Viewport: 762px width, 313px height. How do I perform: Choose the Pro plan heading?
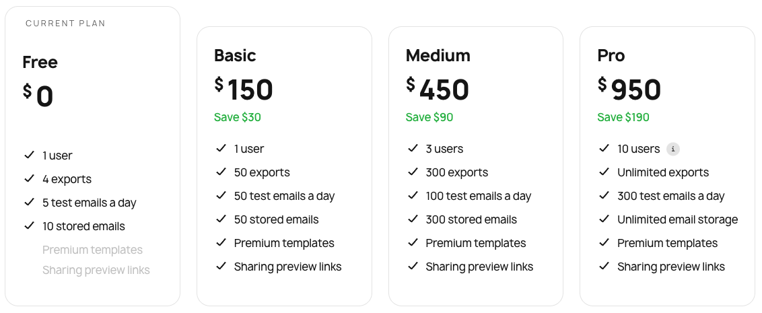click(x=611, y=55)
